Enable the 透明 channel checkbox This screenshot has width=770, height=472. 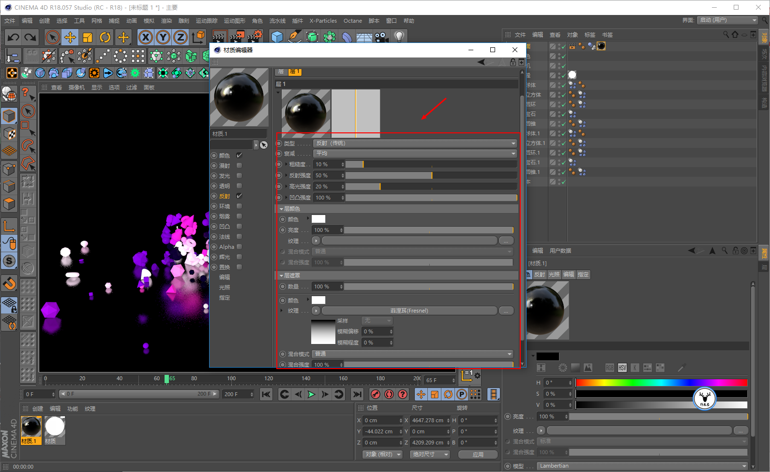tap(239, 186)
